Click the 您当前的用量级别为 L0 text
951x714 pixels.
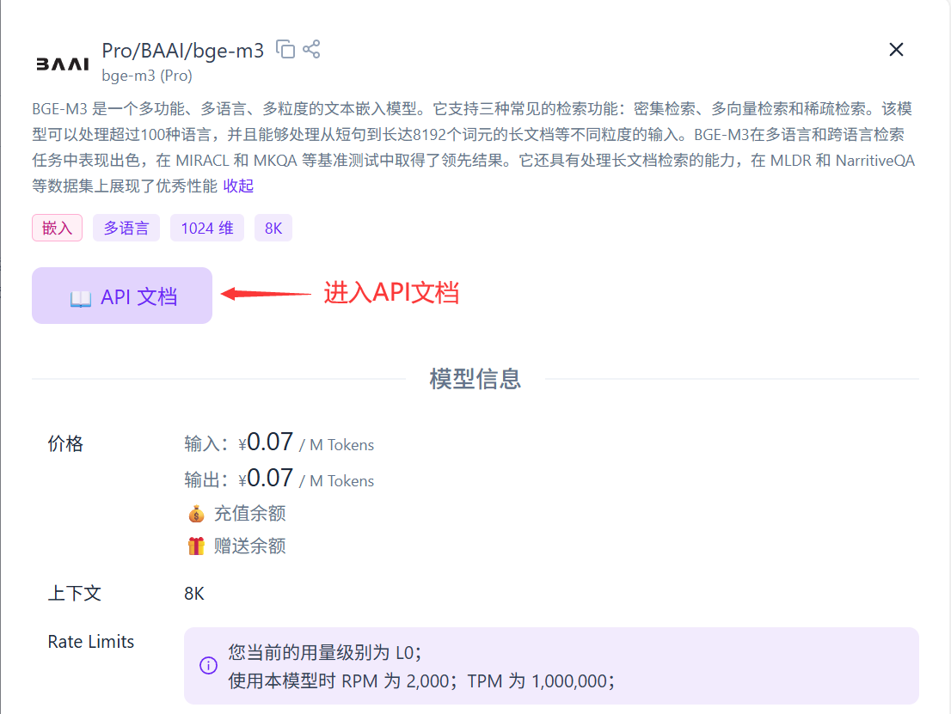click(x=324, y=653)
